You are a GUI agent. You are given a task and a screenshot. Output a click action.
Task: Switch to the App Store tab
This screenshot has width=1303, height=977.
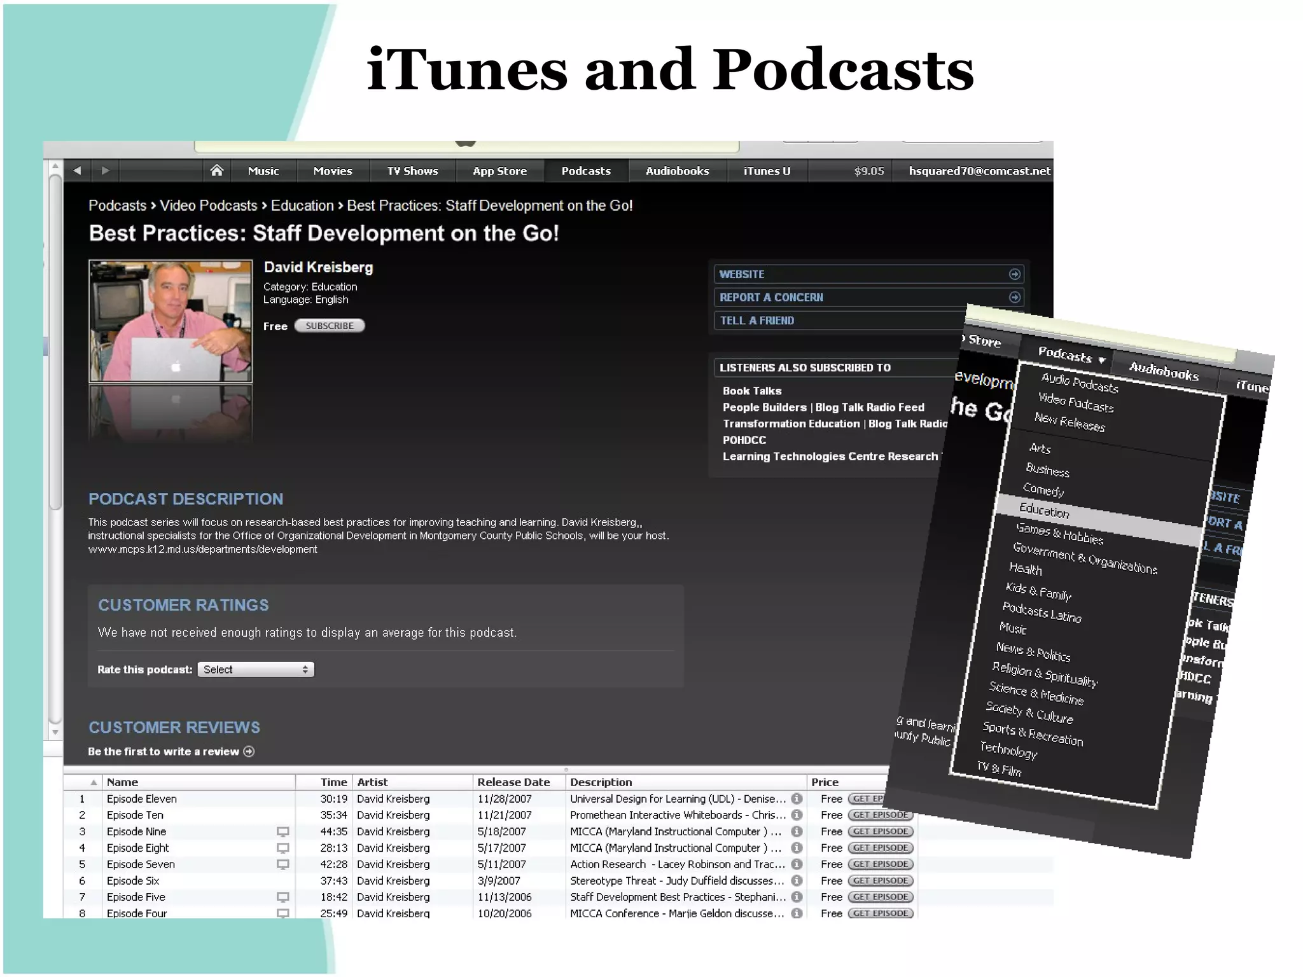(499, 170)
